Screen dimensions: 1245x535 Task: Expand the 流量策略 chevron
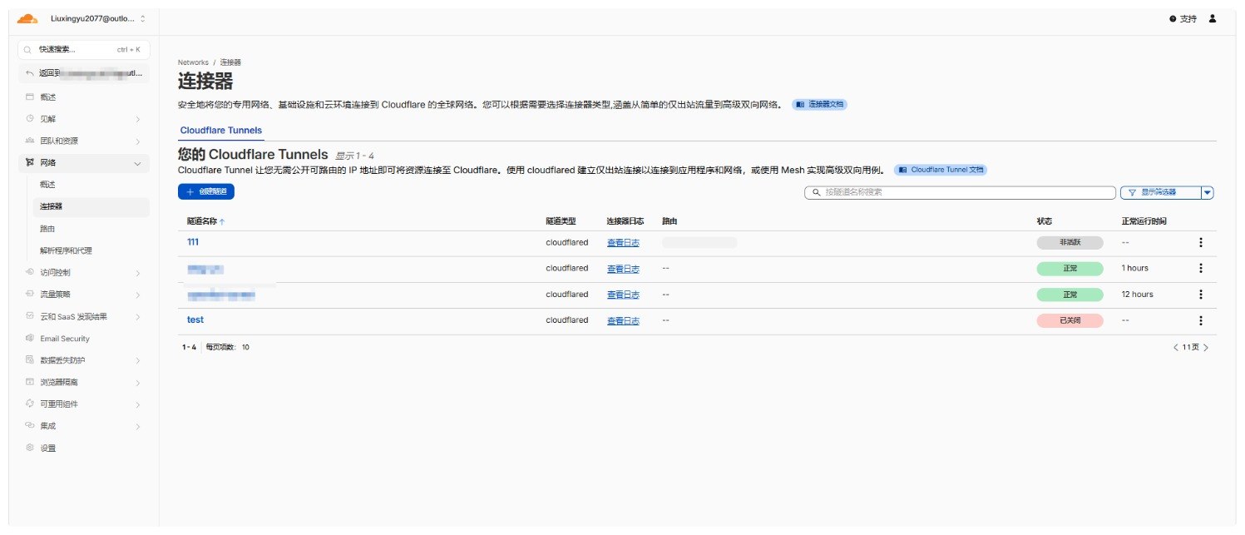(x=137, y=295)
